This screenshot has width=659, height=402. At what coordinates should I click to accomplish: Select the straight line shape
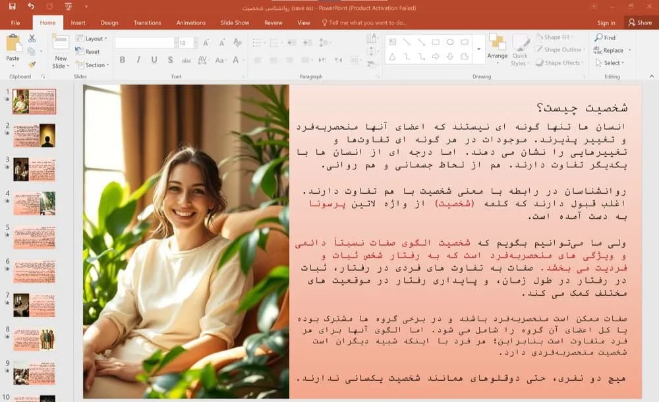point(407,42)
